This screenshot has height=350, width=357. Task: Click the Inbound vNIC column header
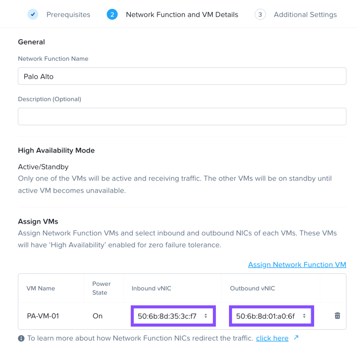coord(151,288)
